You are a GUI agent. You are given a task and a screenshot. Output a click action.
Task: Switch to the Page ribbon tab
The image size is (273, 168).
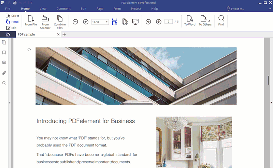pyautogui.click(x=100, y=9)
